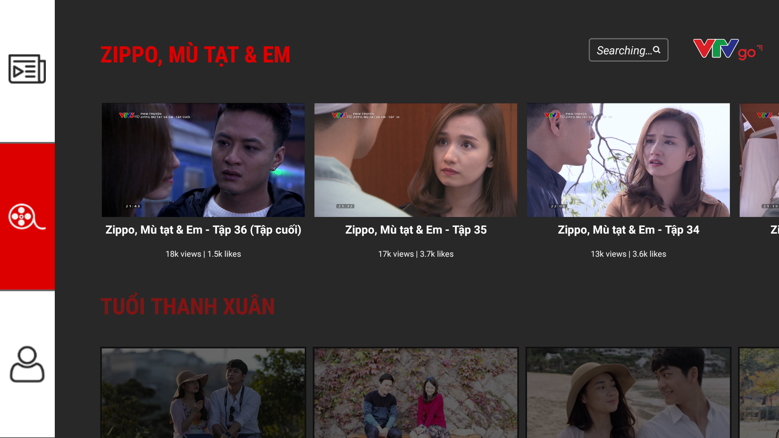
Task: Open the TUỔI THANH XUÂN section heading
Action: pyautogui.click(x=188, y=306)
